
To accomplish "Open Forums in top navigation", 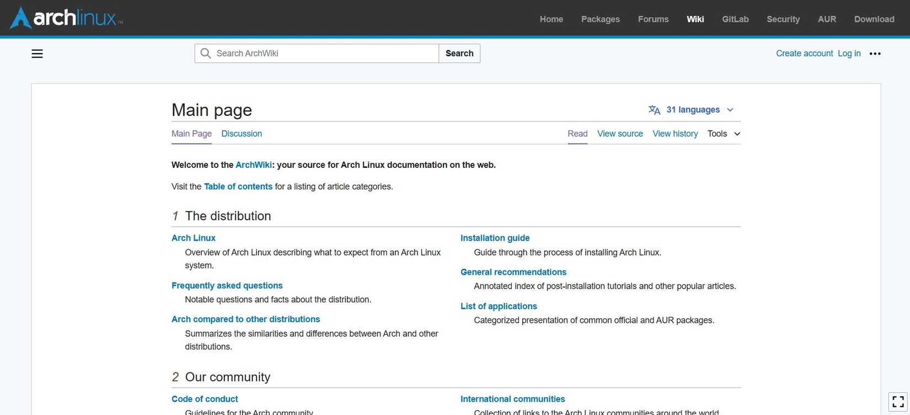I will point(654,19).
